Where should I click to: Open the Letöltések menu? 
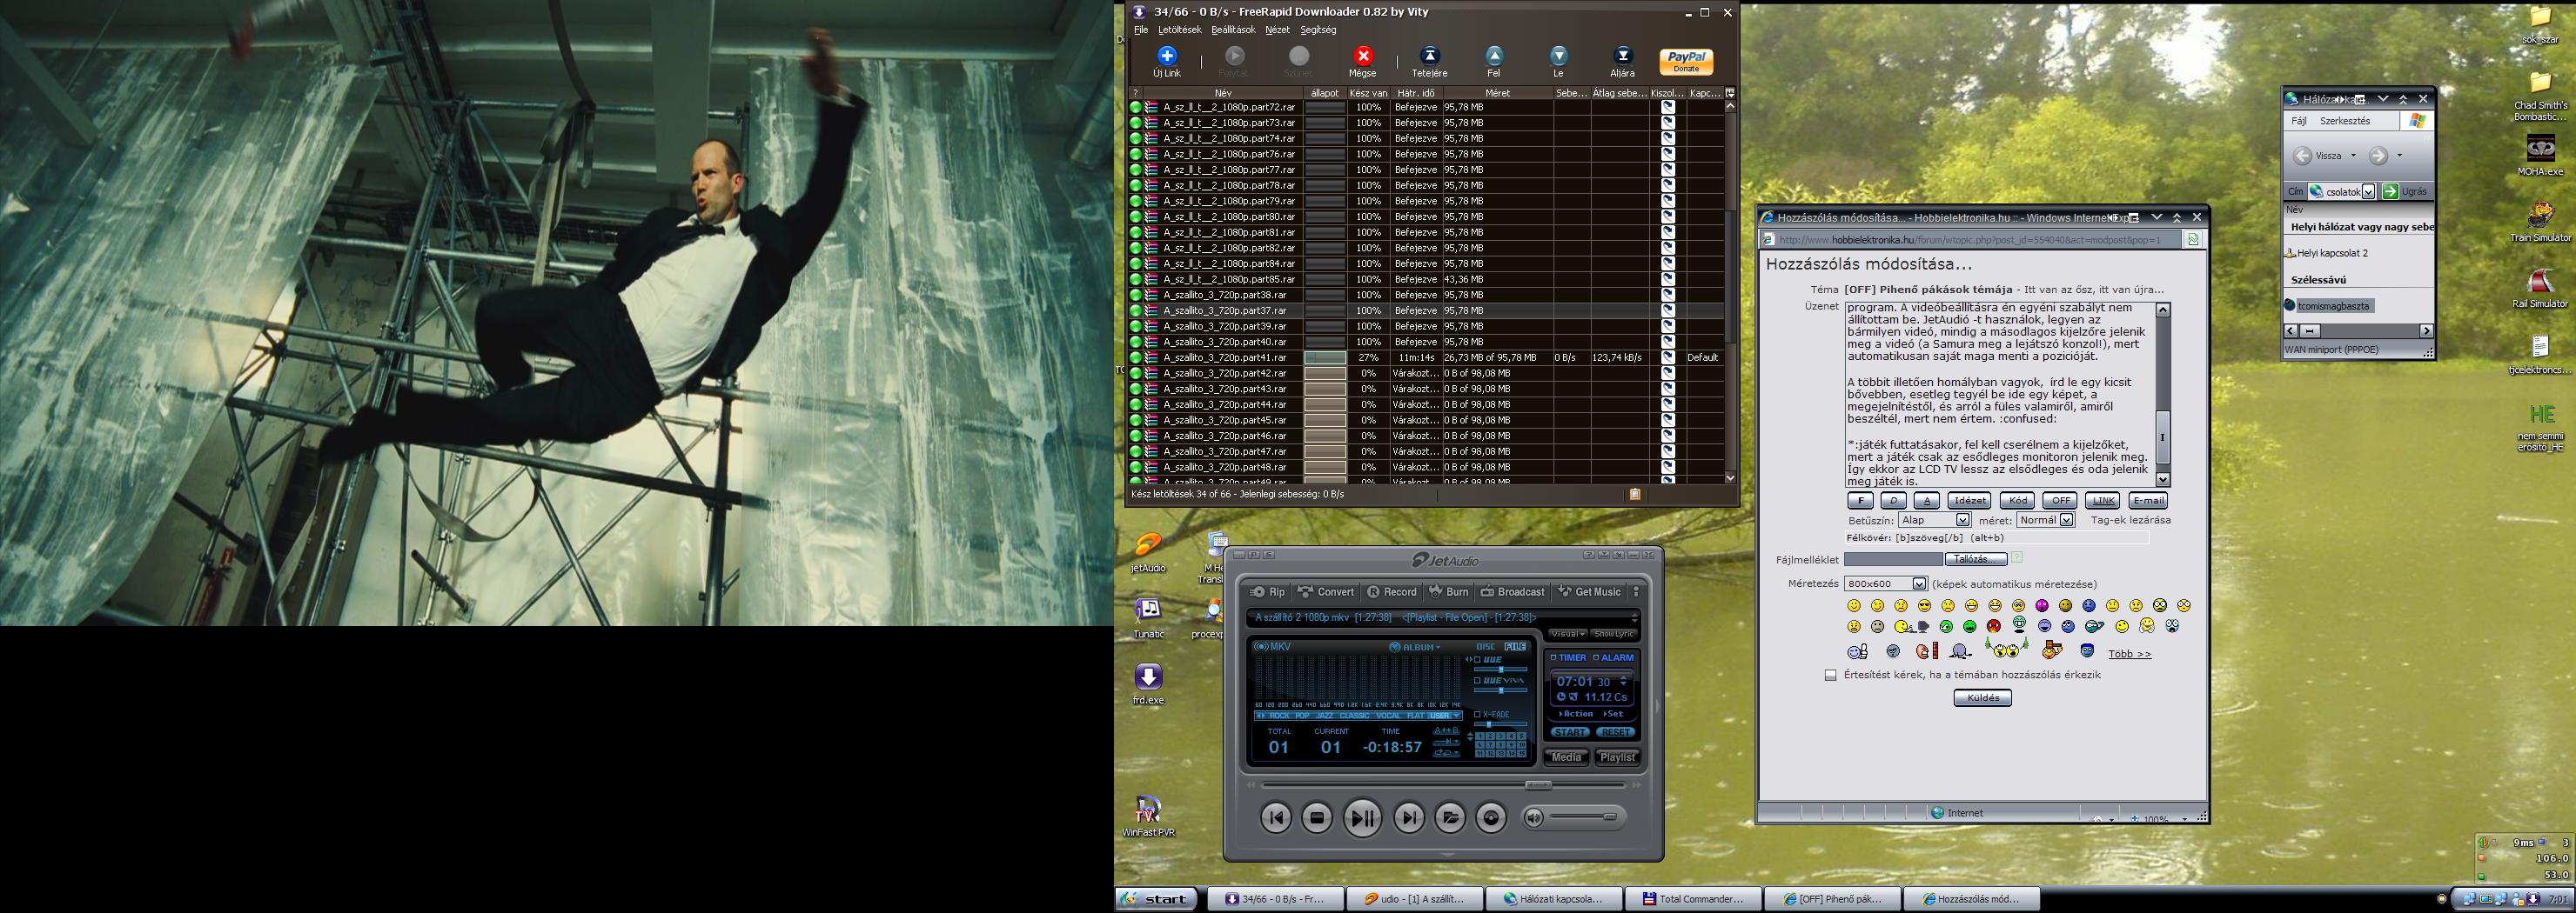click(1180, 30)
